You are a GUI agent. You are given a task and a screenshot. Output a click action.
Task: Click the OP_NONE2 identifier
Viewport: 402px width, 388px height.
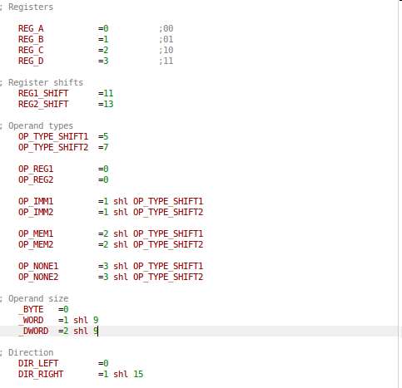coord(38,277)
